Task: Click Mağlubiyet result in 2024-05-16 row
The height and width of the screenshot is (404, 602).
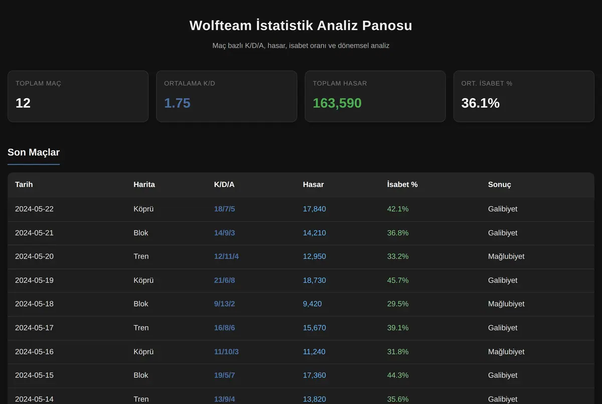Action: point(506,352)
